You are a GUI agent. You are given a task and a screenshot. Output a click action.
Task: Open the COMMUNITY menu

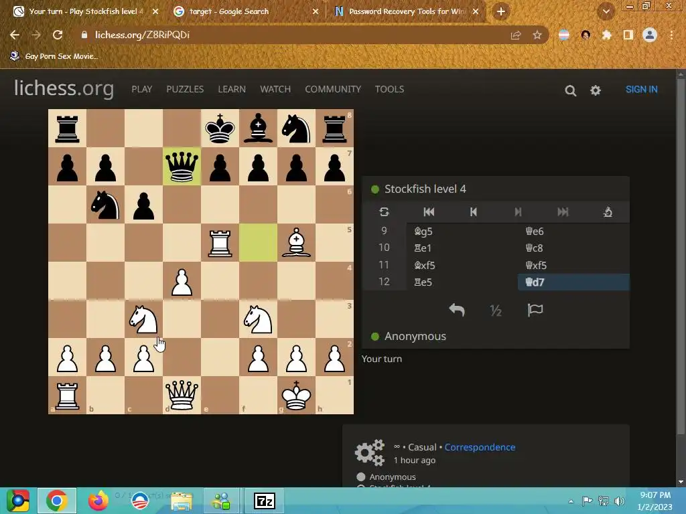pyautogui.click(x=333, y=89)
